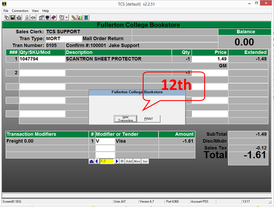
Task: Click the Tran Type MORT field
Action: 63,39
